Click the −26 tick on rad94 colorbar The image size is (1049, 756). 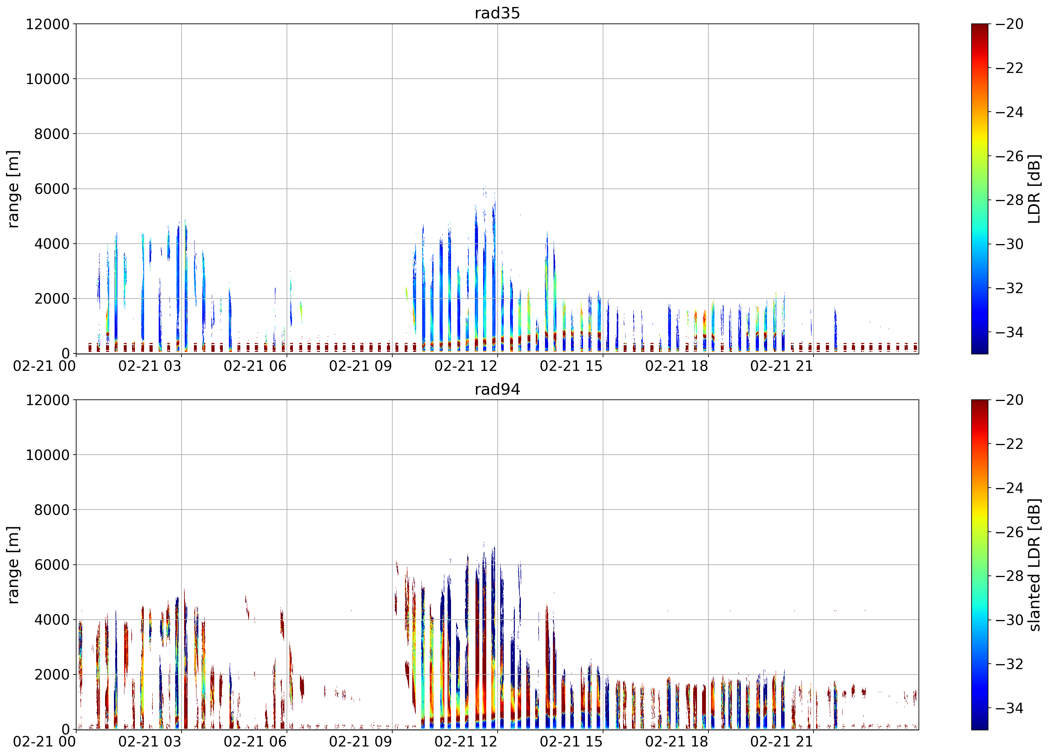[1009, 532]
